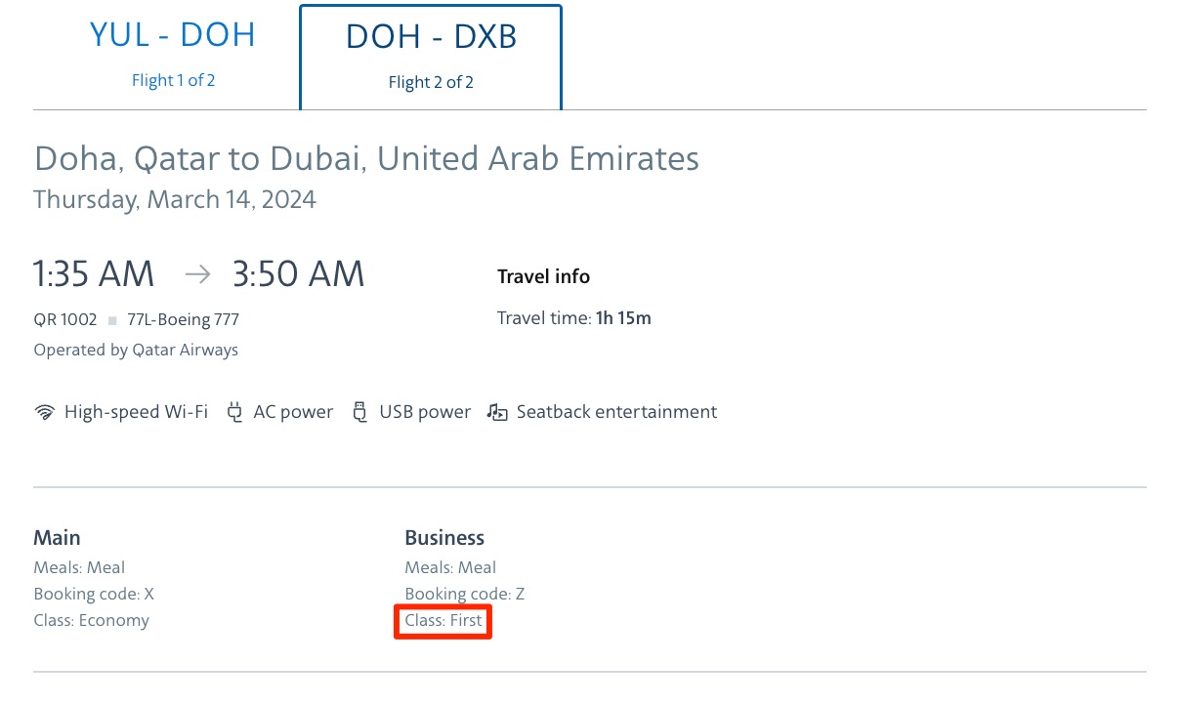Click the Flight 2 of 2 label
Viewport: 1182px width, 703px height.
pyautogui.click(x=431, y=82)
